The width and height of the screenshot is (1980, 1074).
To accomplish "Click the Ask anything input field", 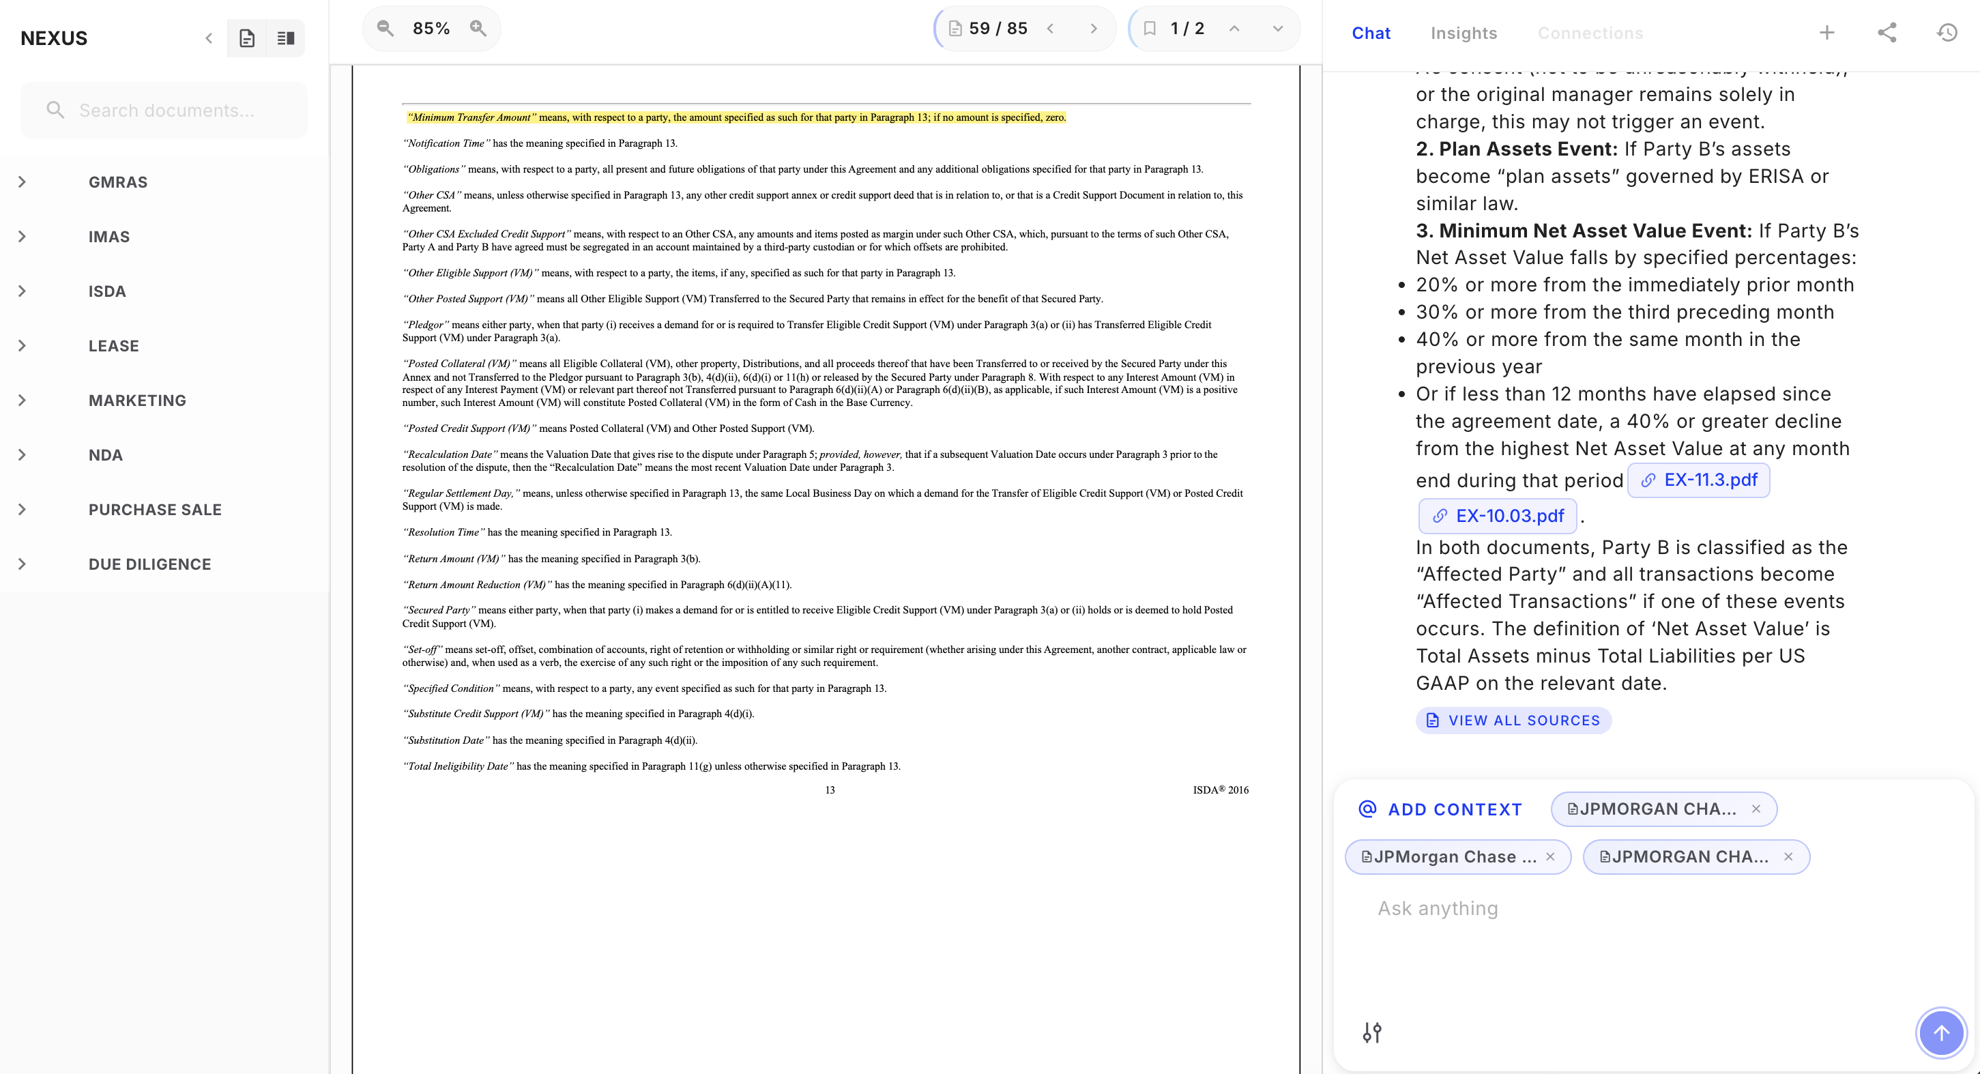I will point(1614,908).
